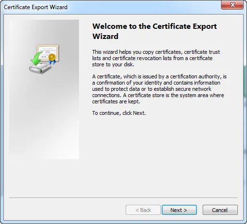Click the 'Certificate Export Wizard' title bar text
Image resolution: width=247 pixels, height=224 pixels.
pos(36,7)
